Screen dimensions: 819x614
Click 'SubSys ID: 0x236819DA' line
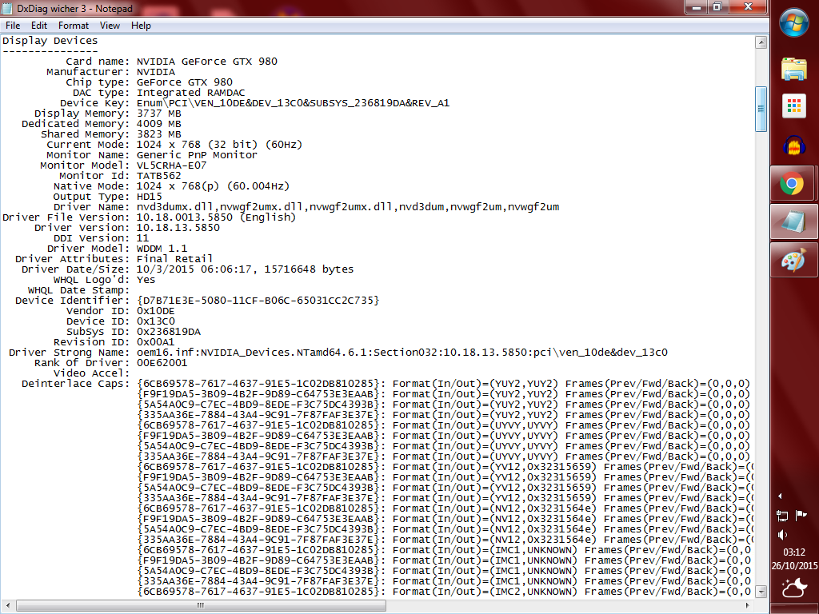(x=134, y=332)
